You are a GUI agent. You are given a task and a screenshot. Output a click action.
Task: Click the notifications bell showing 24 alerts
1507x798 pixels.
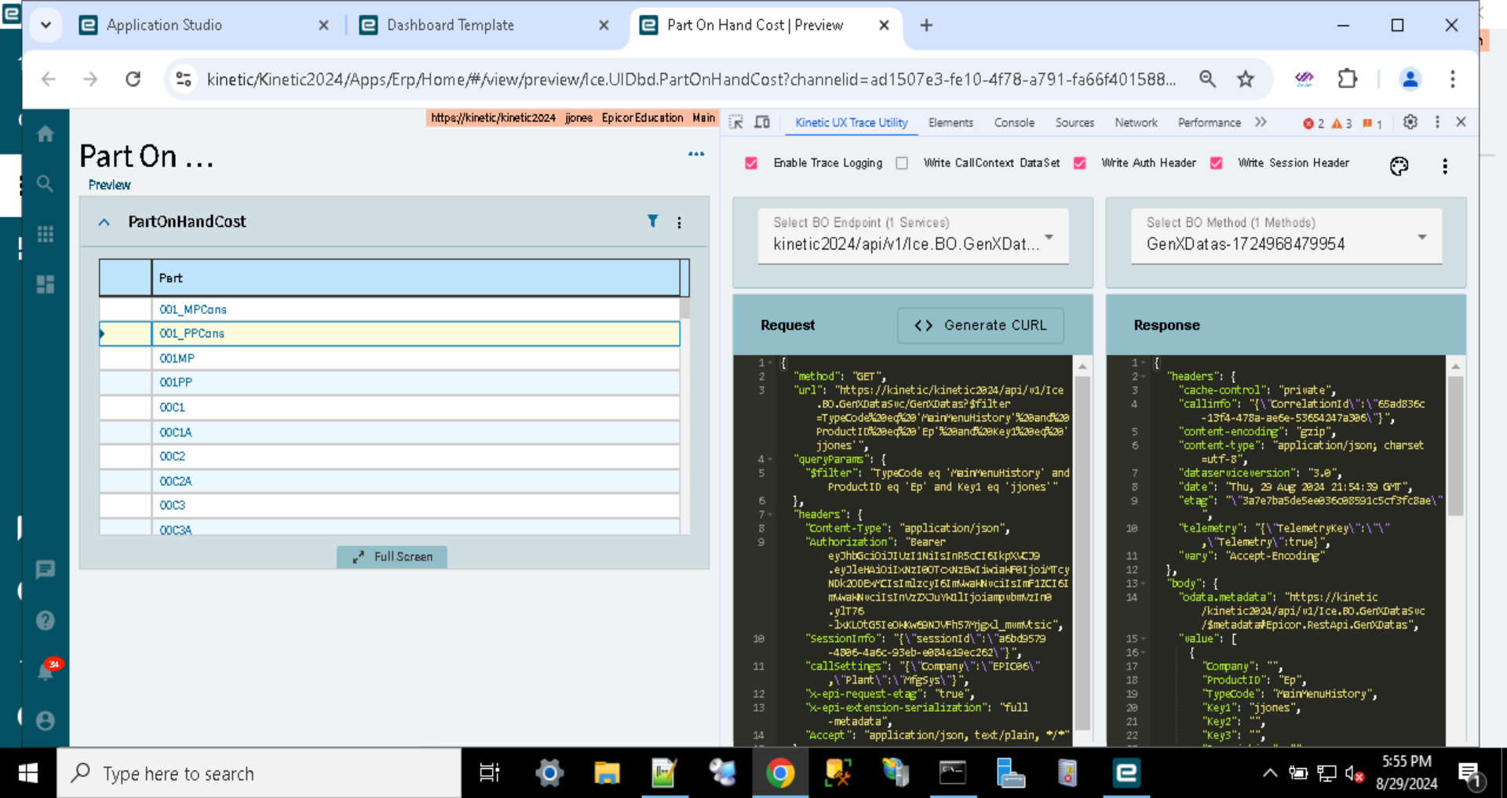coord(45,671)
